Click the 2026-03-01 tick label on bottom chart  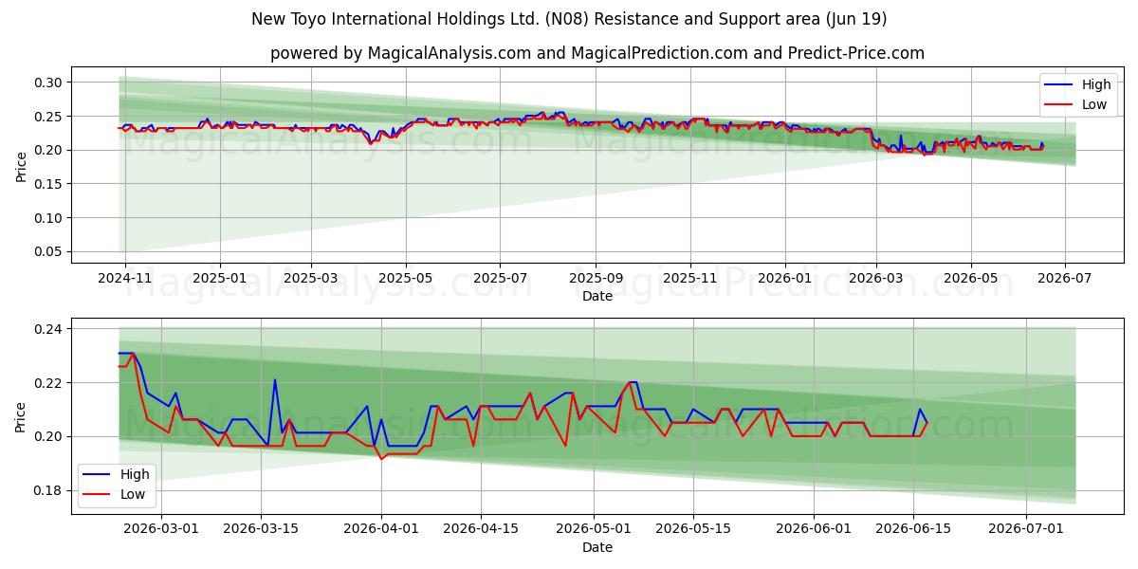[x=161, y=530]
